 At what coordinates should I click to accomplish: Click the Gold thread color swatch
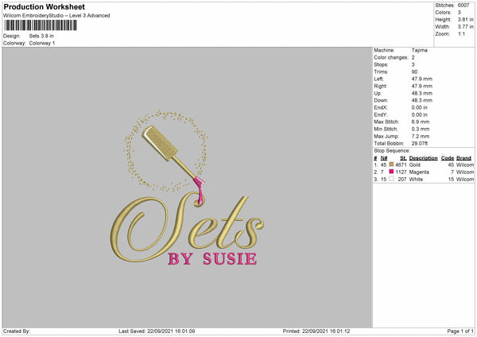[391, 165]
